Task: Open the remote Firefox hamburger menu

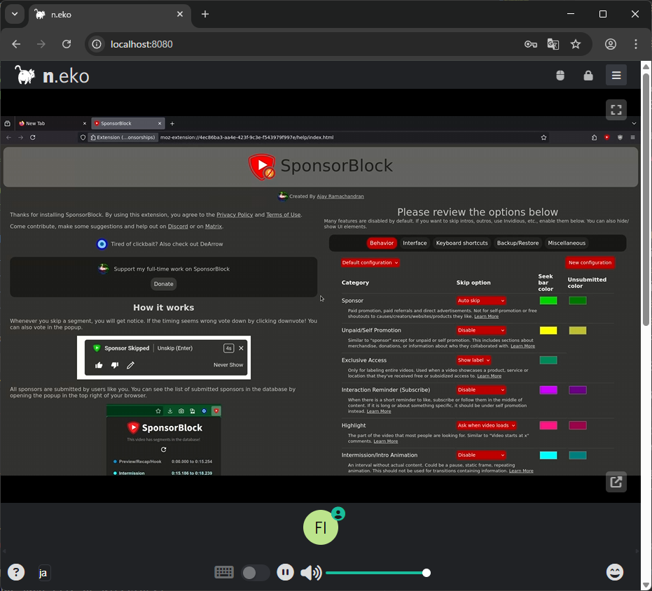Action: [x=633, y=137]
